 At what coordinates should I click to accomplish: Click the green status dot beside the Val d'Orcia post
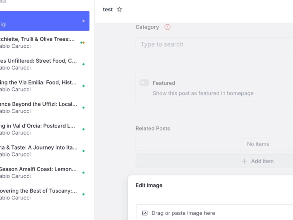coord(84,129)
